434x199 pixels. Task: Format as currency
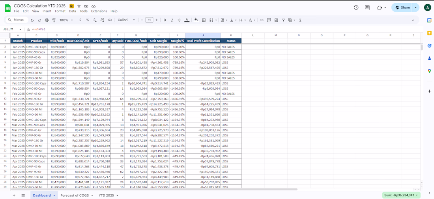click(80, 20)
